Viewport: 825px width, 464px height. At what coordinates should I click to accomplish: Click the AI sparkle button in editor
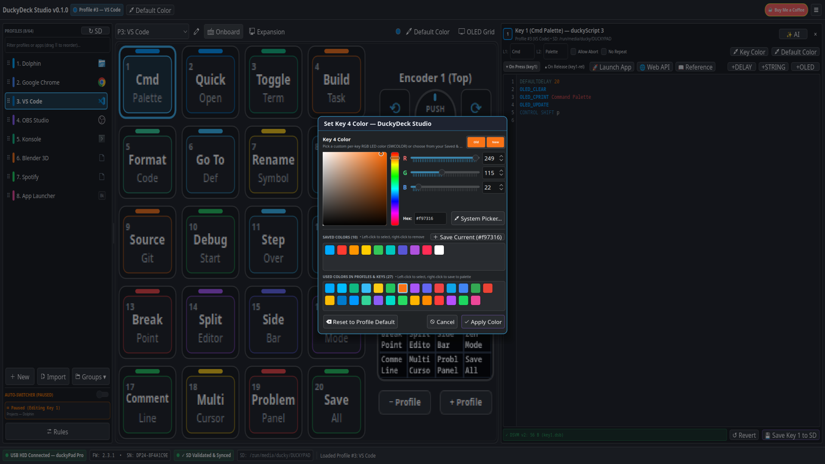[793, 34]
